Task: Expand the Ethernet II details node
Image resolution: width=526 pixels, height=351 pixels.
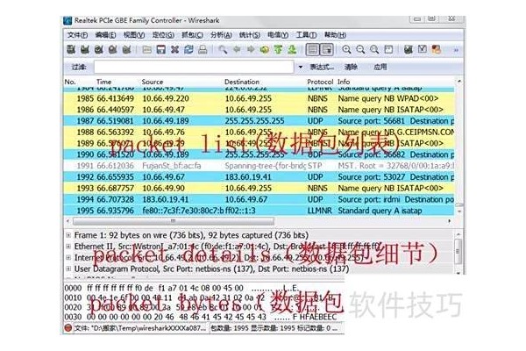Action: pos(68,247)
